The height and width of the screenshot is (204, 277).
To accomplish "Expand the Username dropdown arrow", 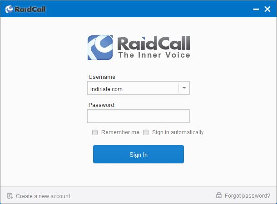I will pyautogui.click(x=184, y=88).
